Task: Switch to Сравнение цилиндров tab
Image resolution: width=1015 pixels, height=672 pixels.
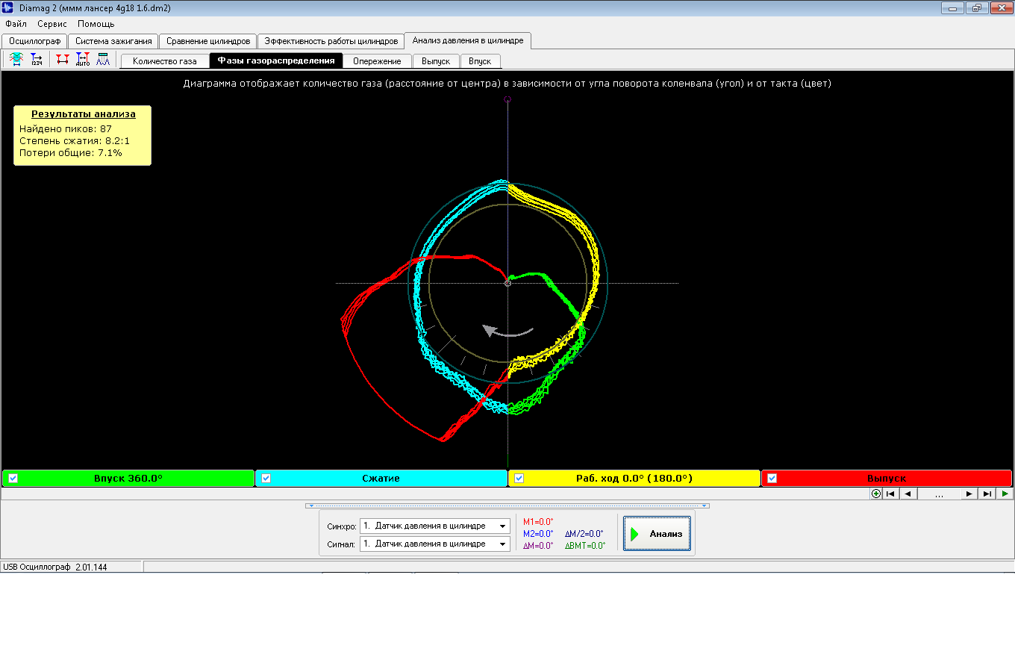Action: (208, 41)
